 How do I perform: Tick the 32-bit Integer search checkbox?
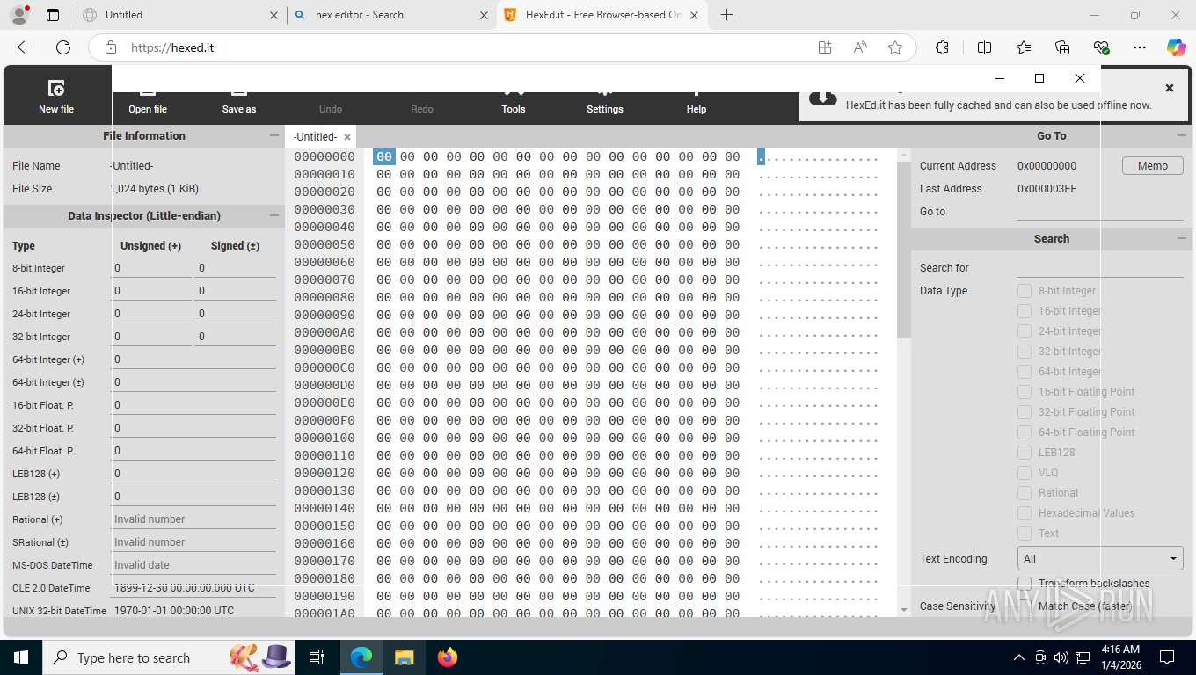point(1025,352)
